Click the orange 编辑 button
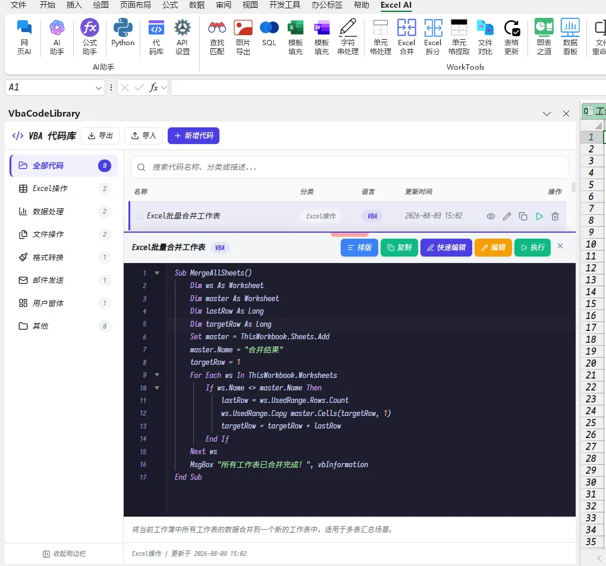The image size is (606, 566). tap(493, 248)
